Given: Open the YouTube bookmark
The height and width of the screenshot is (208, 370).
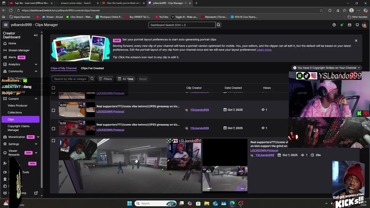Looking at the screenshot, I should tap(162, 17).
